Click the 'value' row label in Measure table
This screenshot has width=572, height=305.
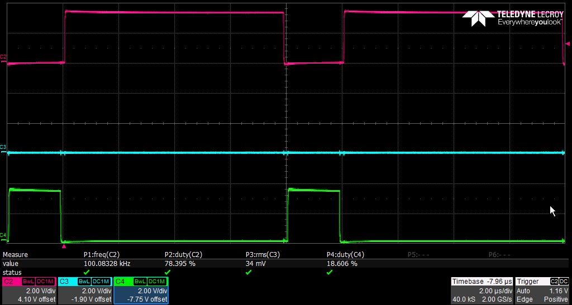(x=10, y=264)
